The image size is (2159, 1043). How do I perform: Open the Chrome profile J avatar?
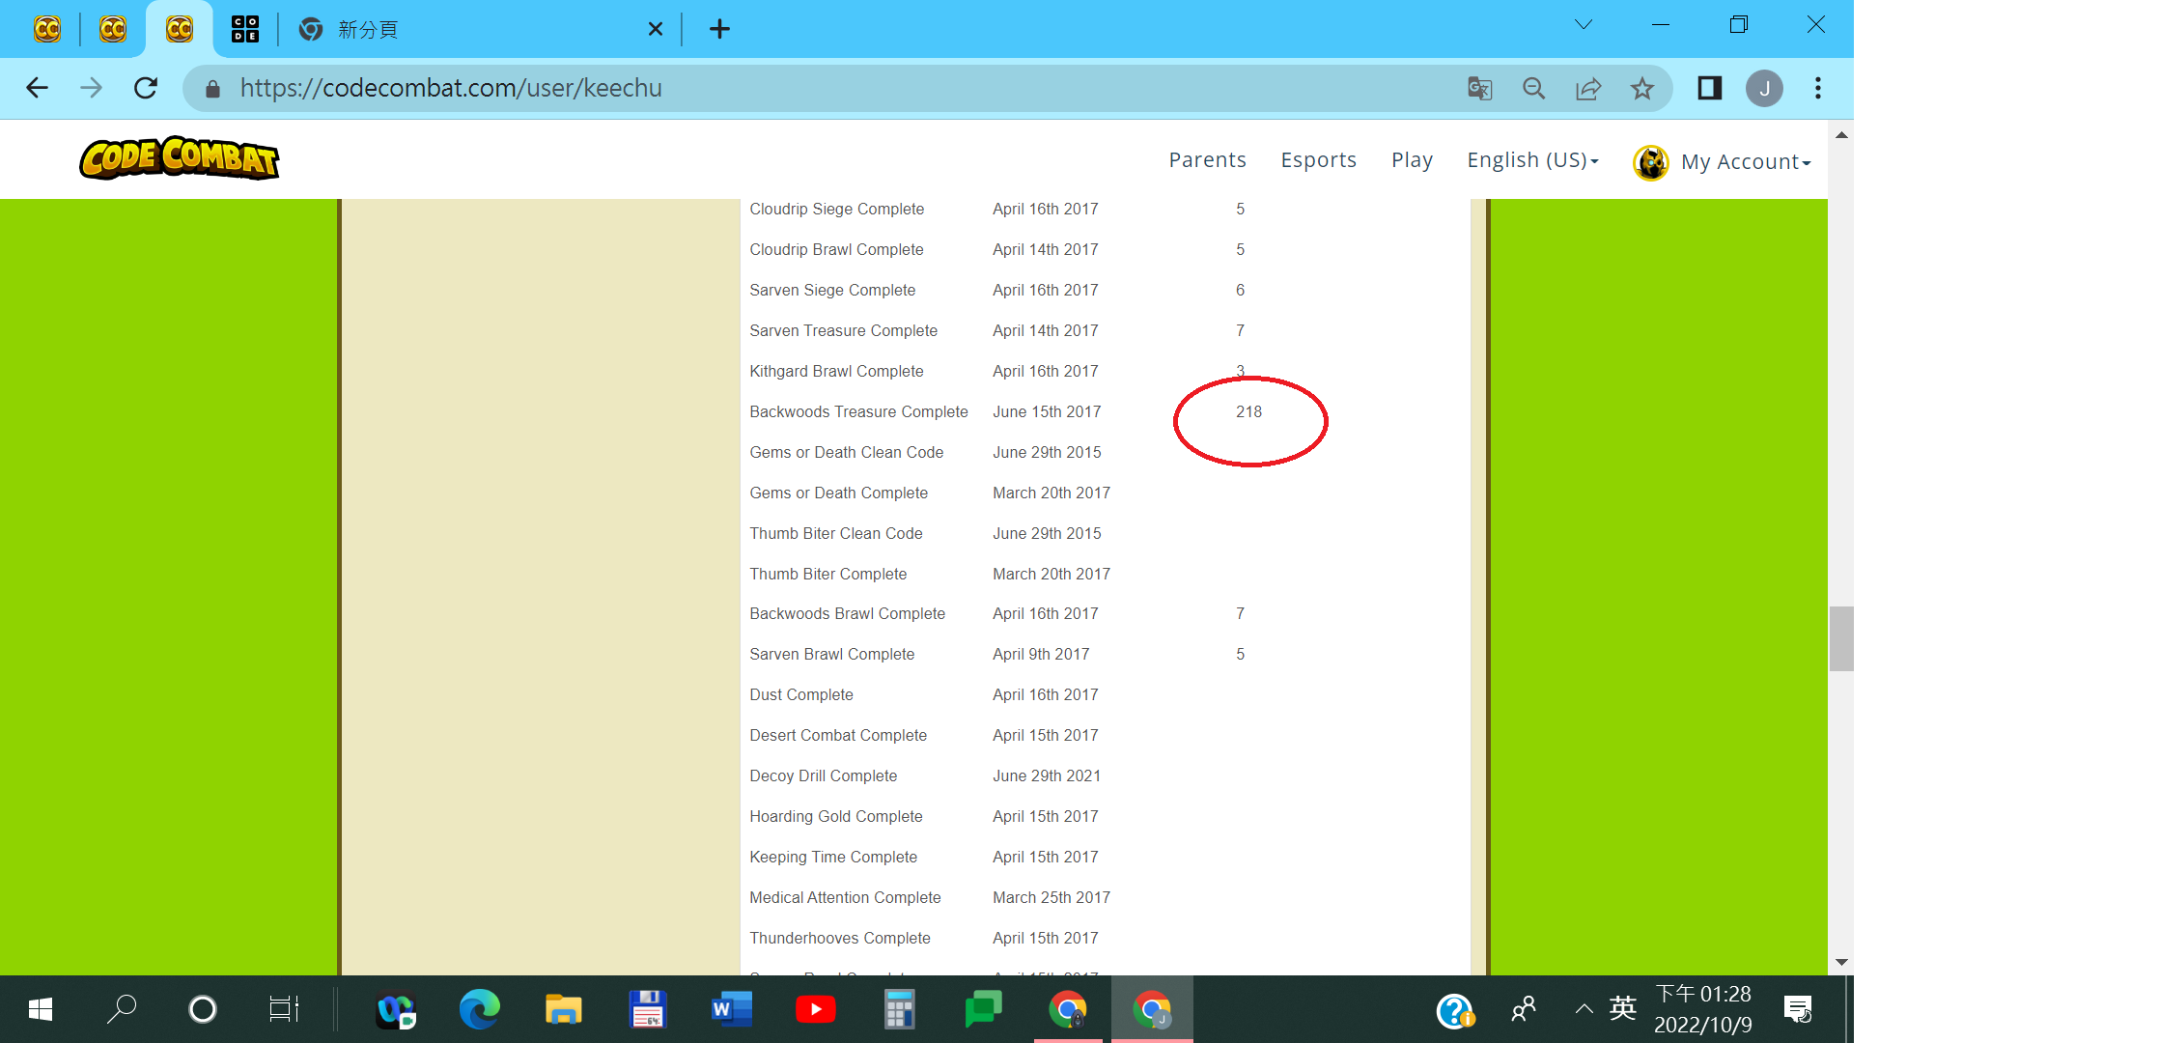click(1764, 89)
